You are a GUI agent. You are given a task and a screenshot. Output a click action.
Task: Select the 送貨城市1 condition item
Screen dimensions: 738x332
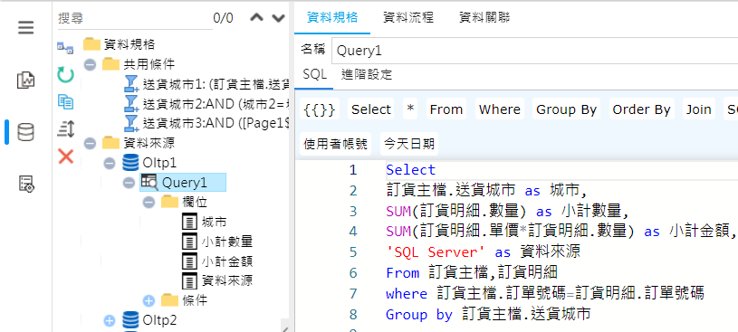(x=207, y=84)
